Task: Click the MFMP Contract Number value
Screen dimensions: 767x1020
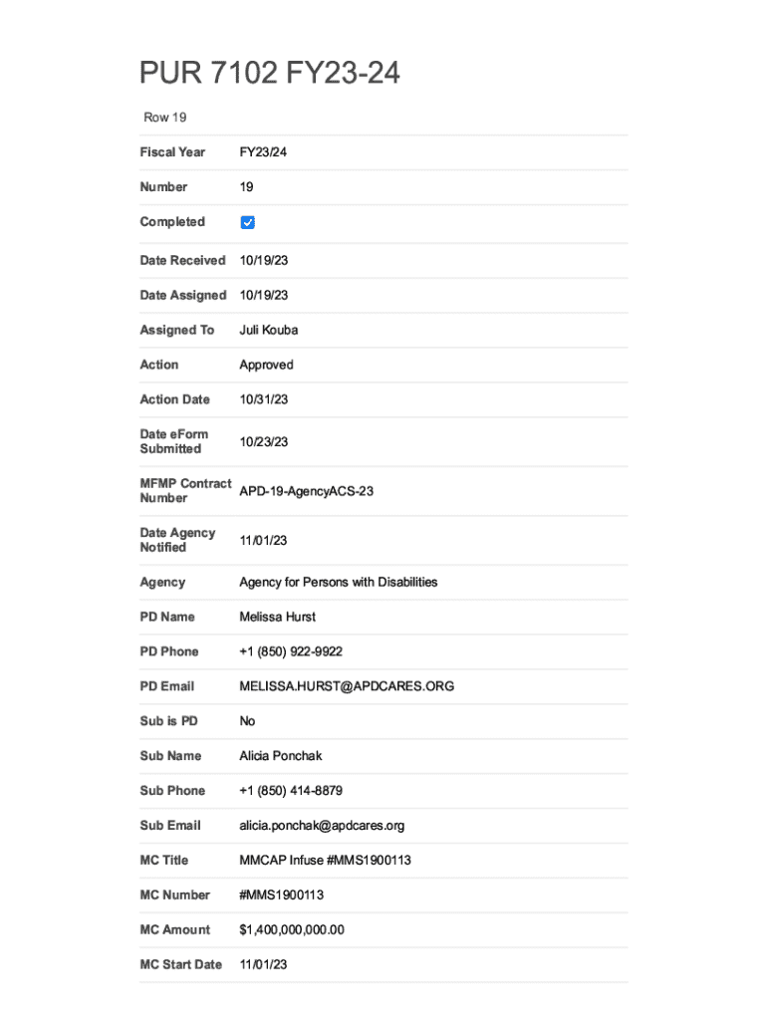Action: click(x=306, y=491)
